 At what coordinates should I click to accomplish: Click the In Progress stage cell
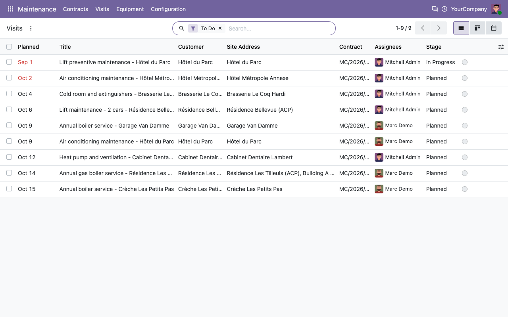pyautogui.click(x=441, y=62)
